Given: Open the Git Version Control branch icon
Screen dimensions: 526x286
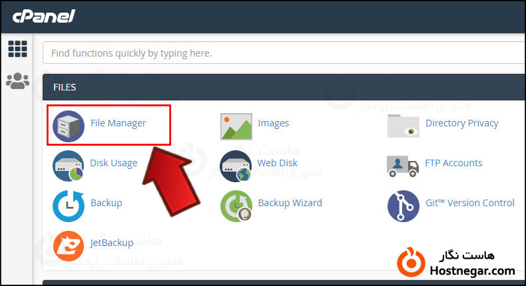Looking at the screenshot, I should tap(403, 206).
